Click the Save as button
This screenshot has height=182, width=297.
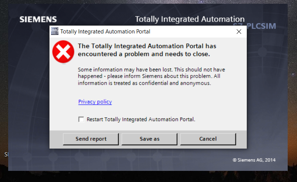point(150,139)
